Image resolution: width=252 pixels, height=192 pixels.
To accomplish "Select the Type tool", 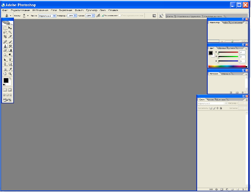I will (10, 60).
